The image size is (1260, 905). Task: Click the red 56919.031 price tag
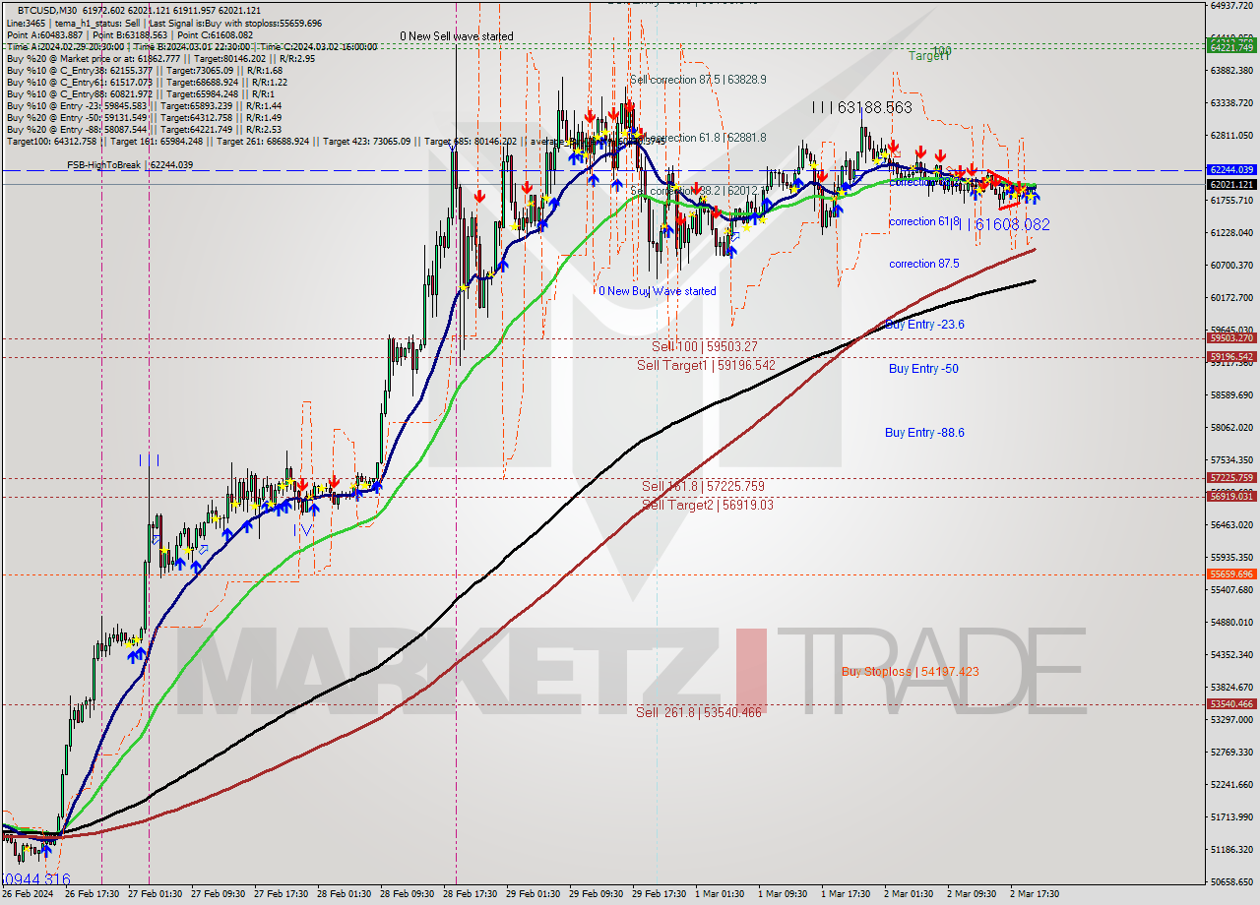tap(1231, 497)
